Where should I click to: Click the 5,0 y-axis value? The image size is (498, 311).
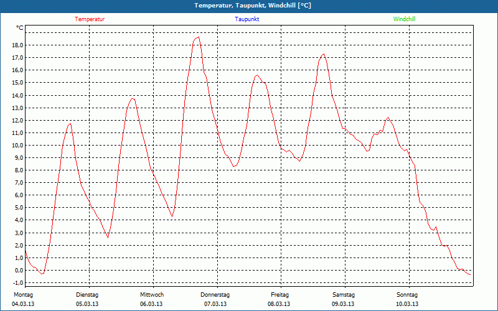19,208
